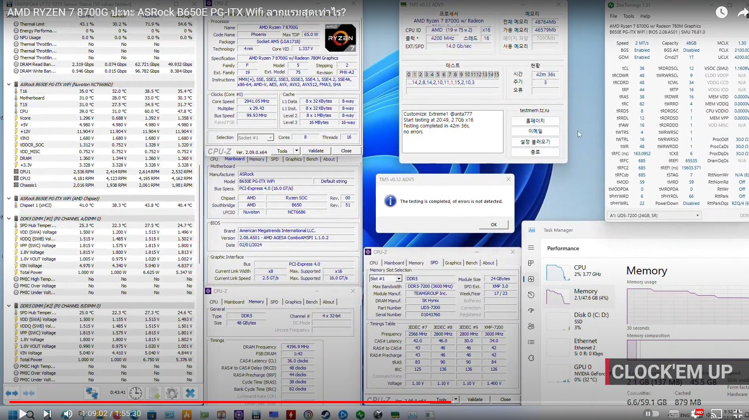Click the TM5 홈페이지 button
The height and width of the screenshot is (420, 749).
pos(535,121)
